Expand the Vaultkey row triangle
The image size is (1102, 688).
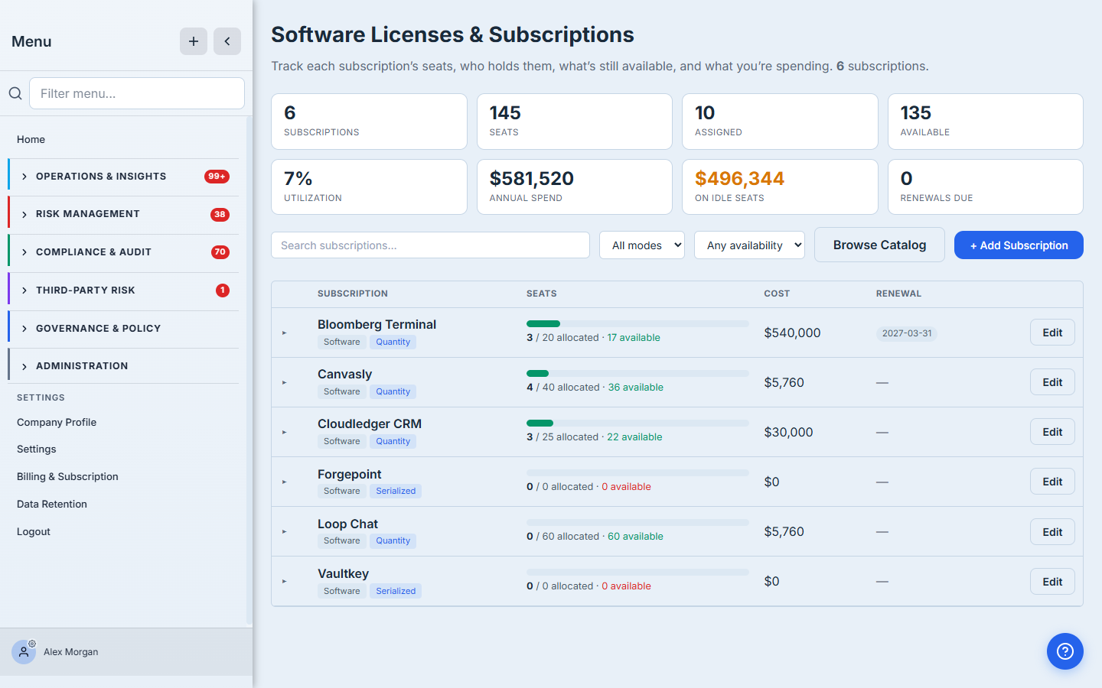284,581
